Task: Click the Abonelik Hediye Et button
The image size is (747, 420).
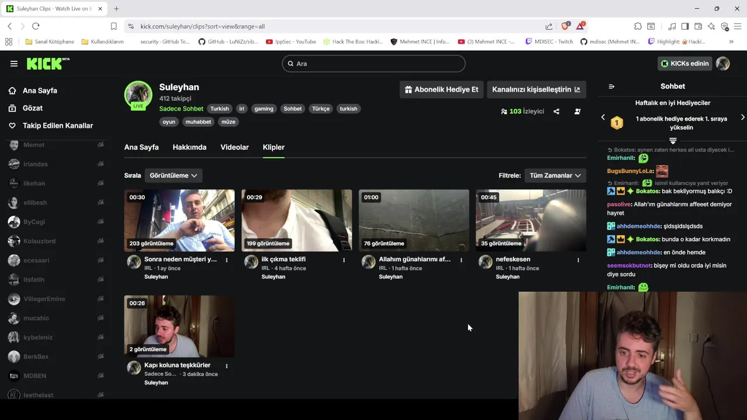Action: [442, 89]
